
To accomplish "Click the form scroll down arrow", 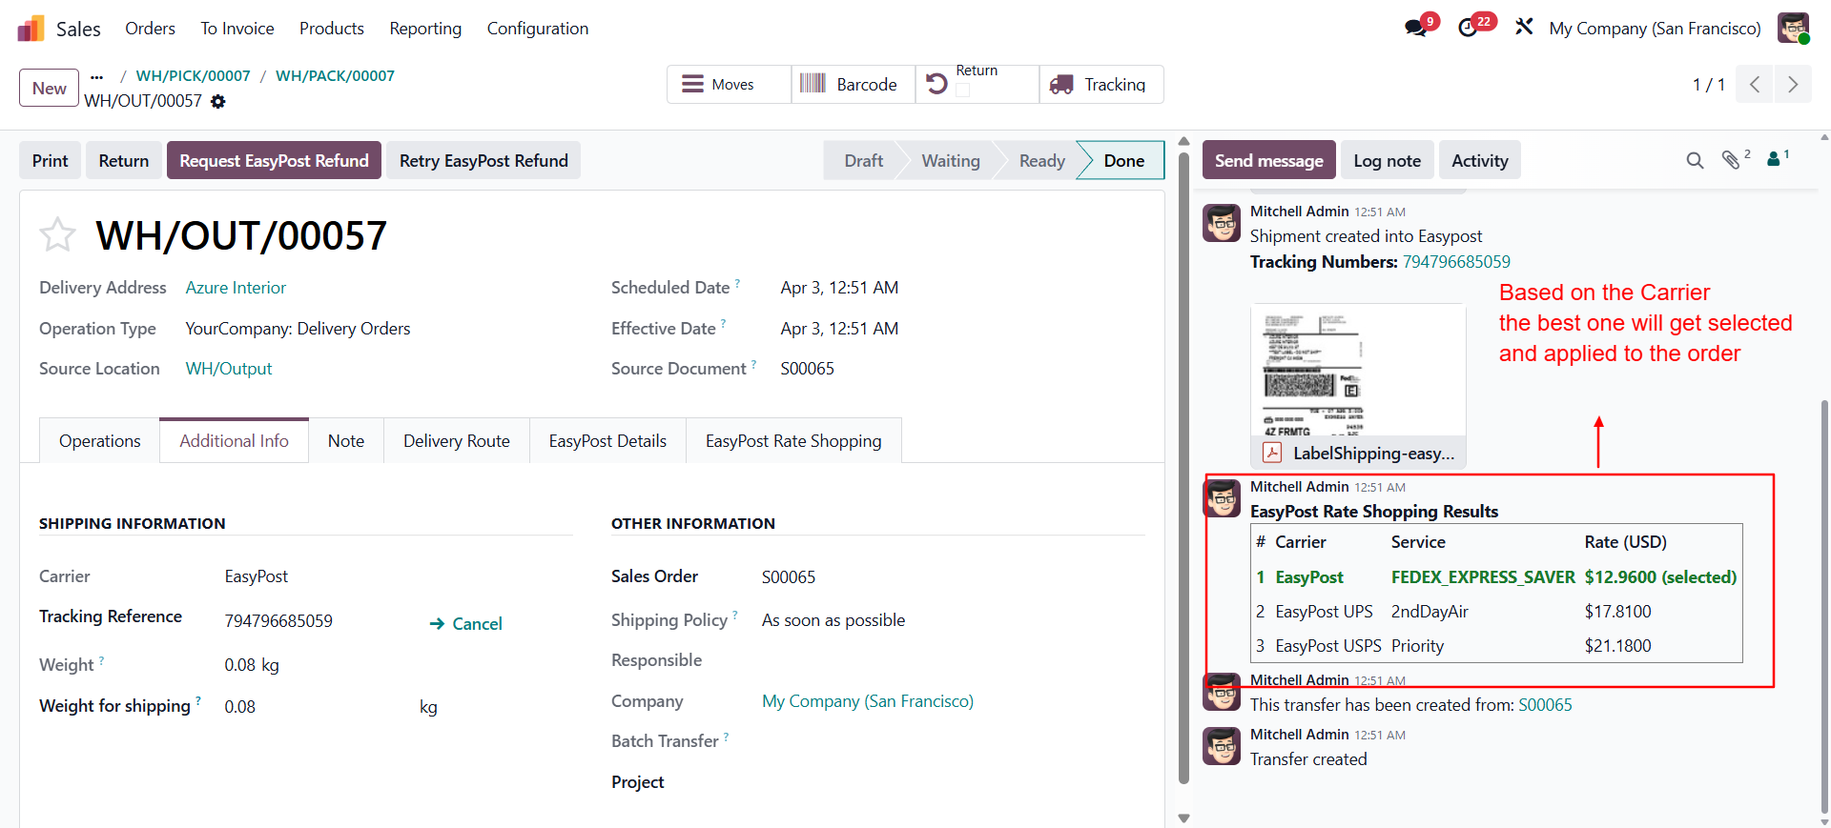I will click(1183, 818).
